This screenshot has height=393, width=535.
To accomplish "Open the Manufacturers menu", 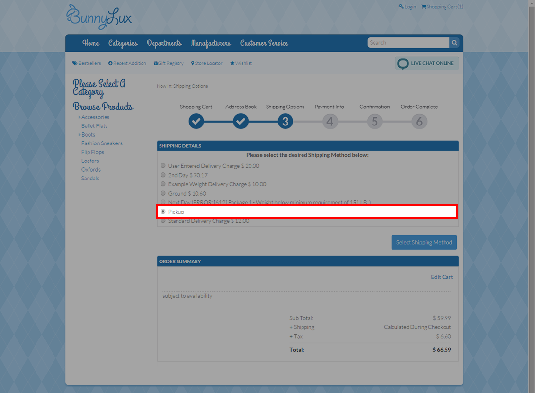I will (211, 43).
